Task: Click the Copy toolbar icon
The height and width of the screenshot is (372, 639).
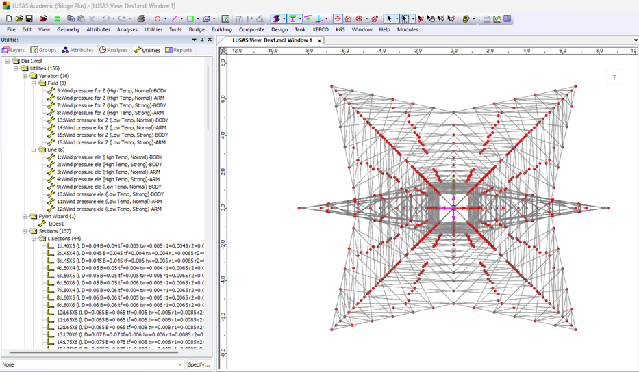Action: point(71,18)
